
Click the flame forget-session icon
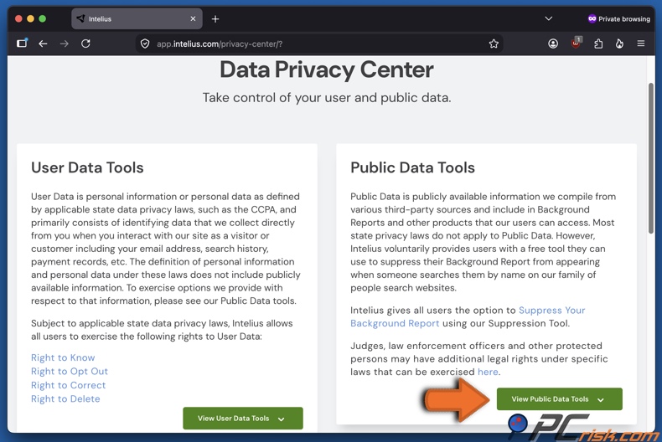click(x=619, y=44)
